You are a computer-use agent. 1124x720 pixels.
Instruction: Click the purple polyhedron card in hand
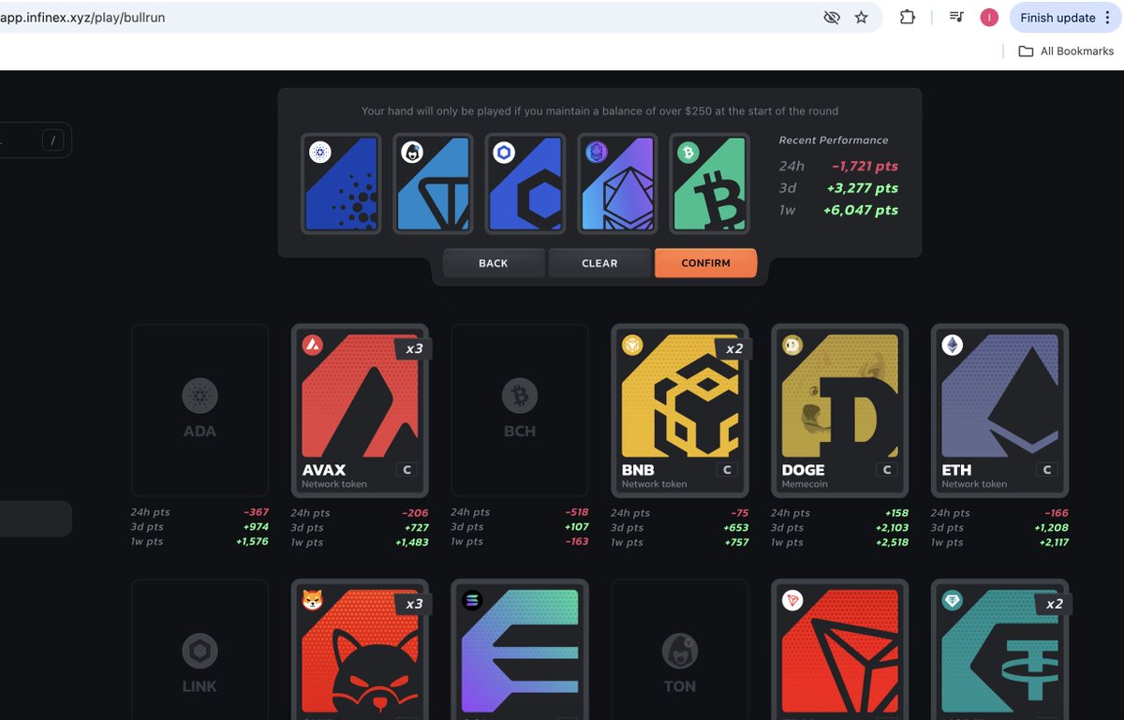point(617,184)
